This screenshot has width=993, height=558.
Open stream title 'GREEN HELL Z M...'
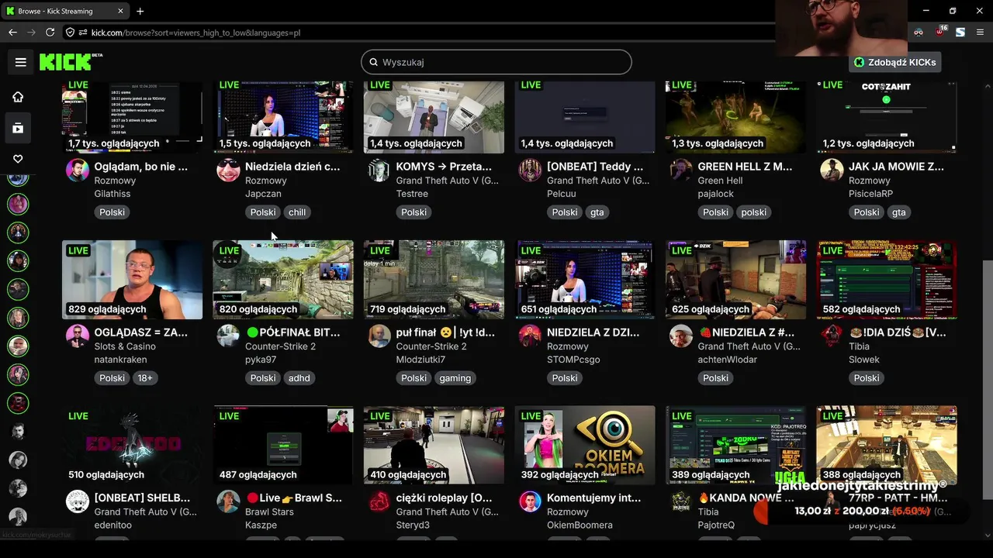point(745,167)
